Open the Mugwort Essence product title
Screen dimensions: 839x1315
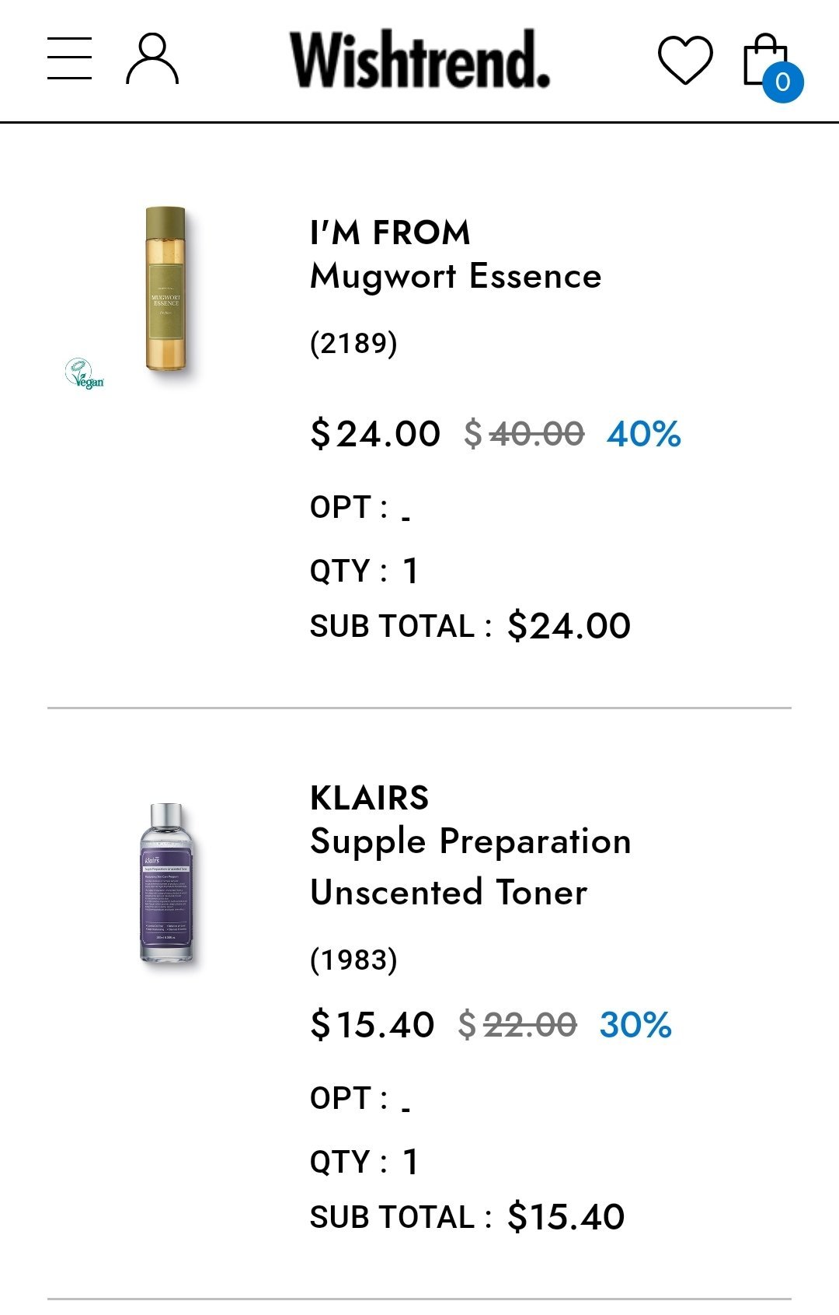[x=455, y=277]
